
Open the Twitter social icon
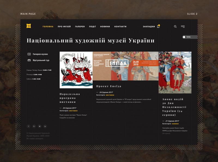[40, 126]
